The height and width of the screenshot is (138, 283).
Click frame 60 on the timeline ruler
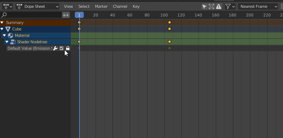pyautogui.click(x=130, y=15)
